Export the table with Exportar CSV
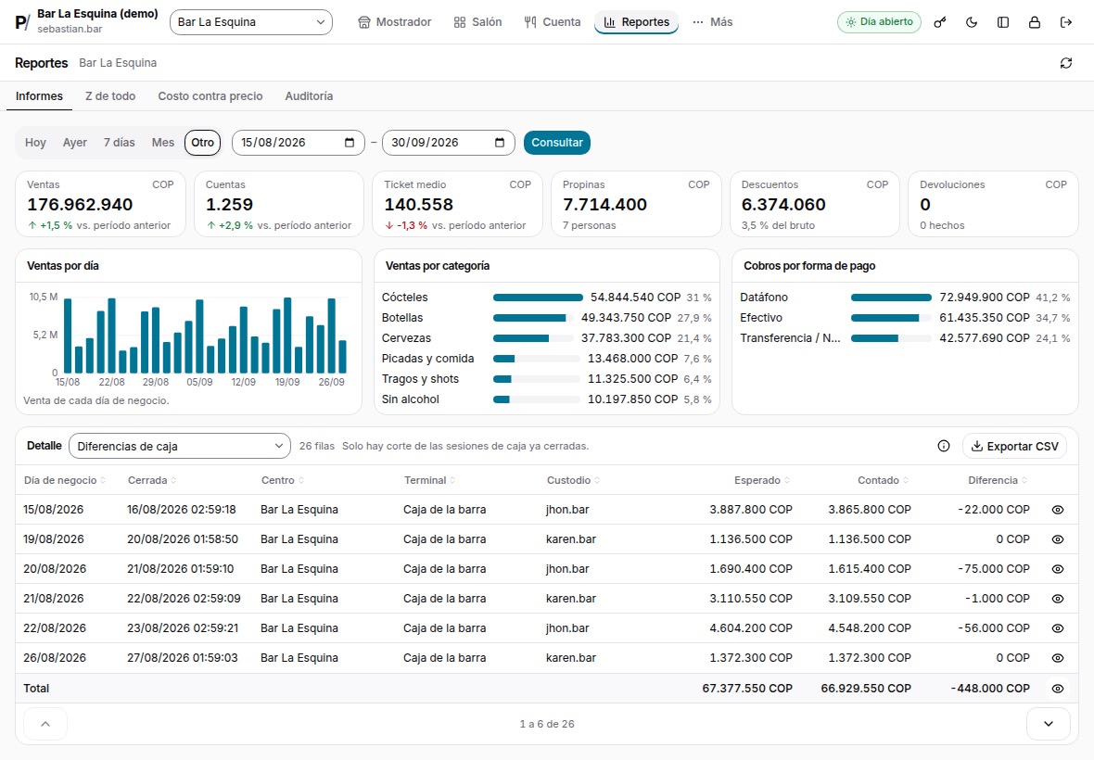1094x760 pixels. tap(1015, 446)
